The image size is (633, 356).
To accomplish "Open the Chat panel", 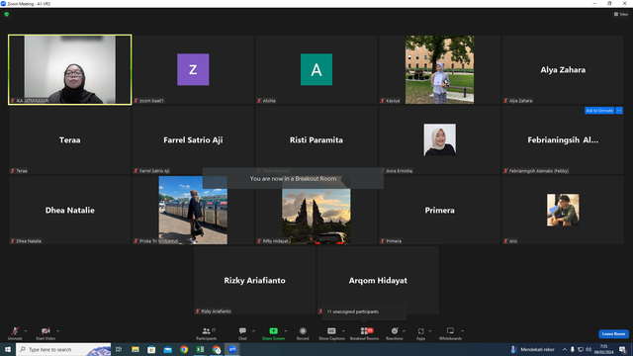I will [242, 333].
